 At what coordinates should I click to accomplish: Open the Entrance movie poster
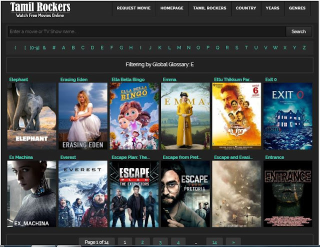coord(288,193)
